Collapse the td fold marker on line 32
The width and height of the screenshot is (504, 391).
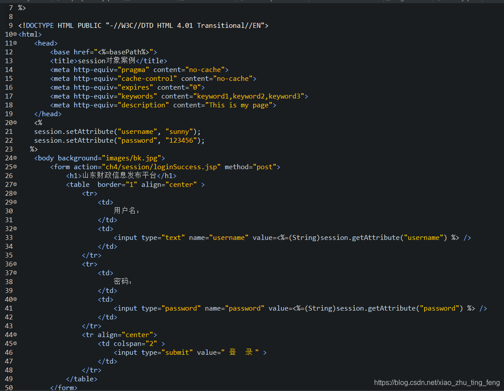tap(15, 228)
